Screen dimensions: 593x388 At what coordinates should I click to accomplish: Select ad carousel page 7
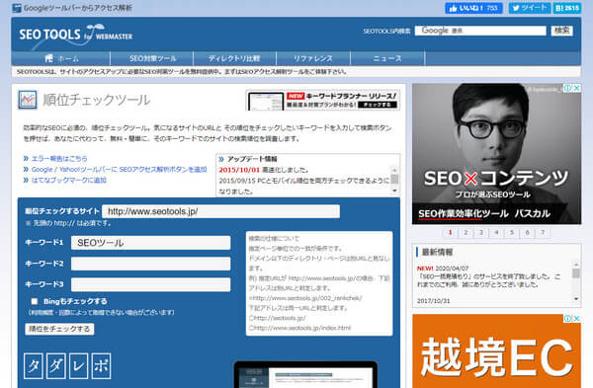[x=543, y=233]
